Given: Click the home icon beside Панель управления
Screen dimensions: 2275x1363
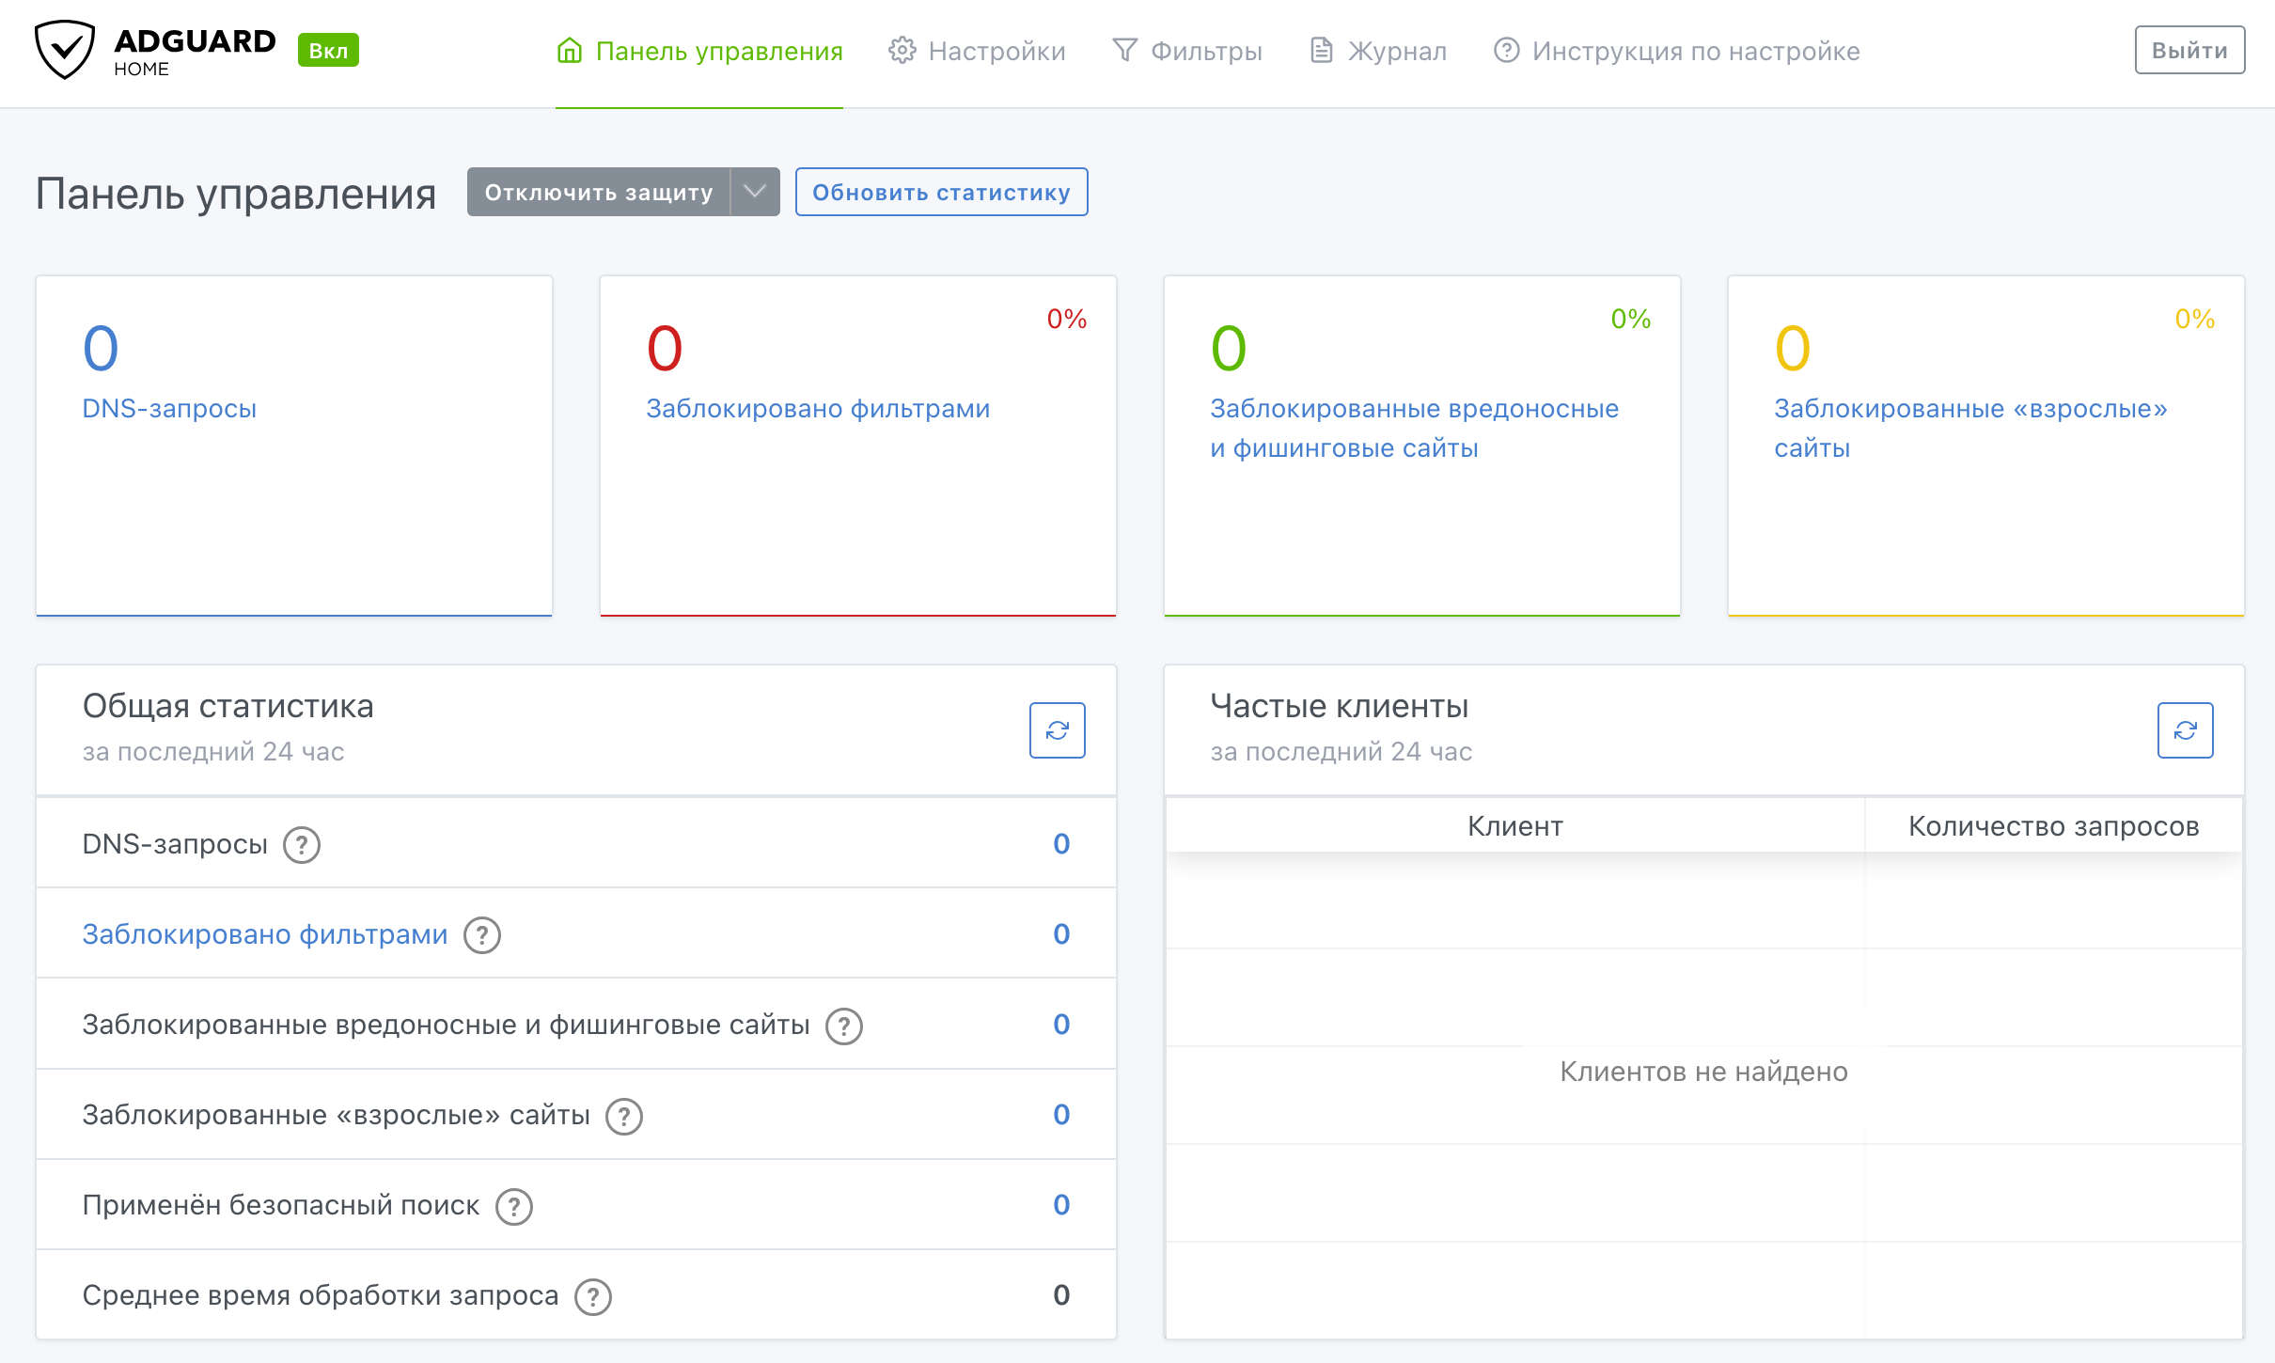Looking at the screenshot, I should coord(569,51).
